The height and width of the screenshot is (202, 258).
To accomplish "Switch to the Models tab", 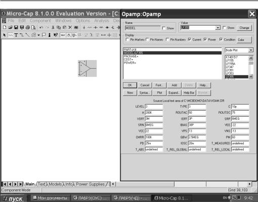I will (55, 184).
